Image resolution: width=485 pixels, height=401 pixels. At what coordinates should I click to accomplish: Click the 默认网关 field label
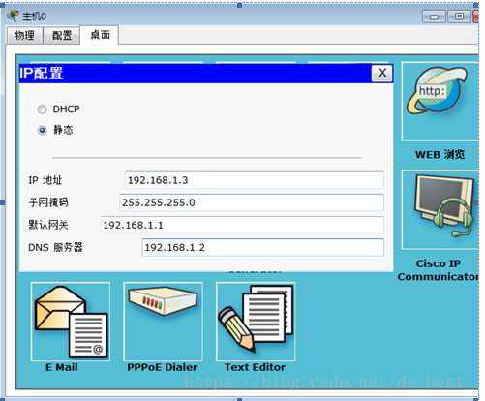48,225
